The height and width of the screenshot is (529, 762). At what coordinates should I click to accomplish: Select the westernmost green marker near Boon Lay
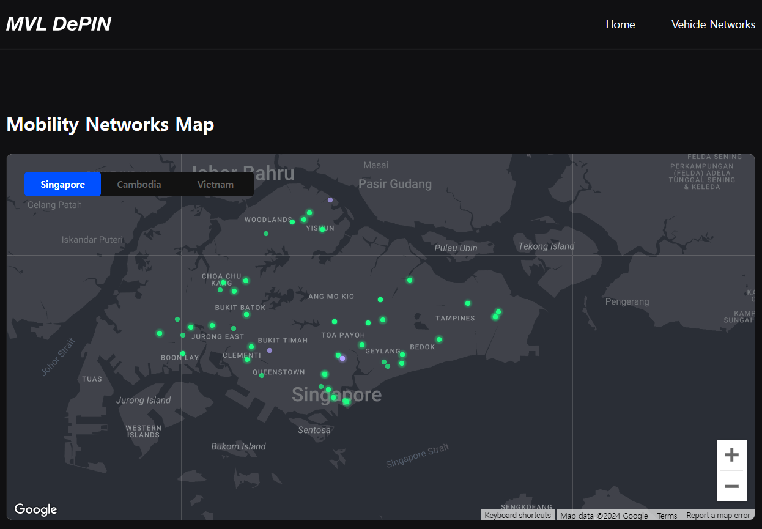click(160, 333)
